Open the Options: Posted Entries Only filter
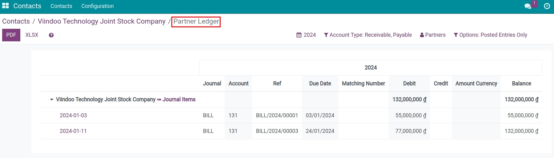This screenshot has height=158, width=554. coord(490,35)
